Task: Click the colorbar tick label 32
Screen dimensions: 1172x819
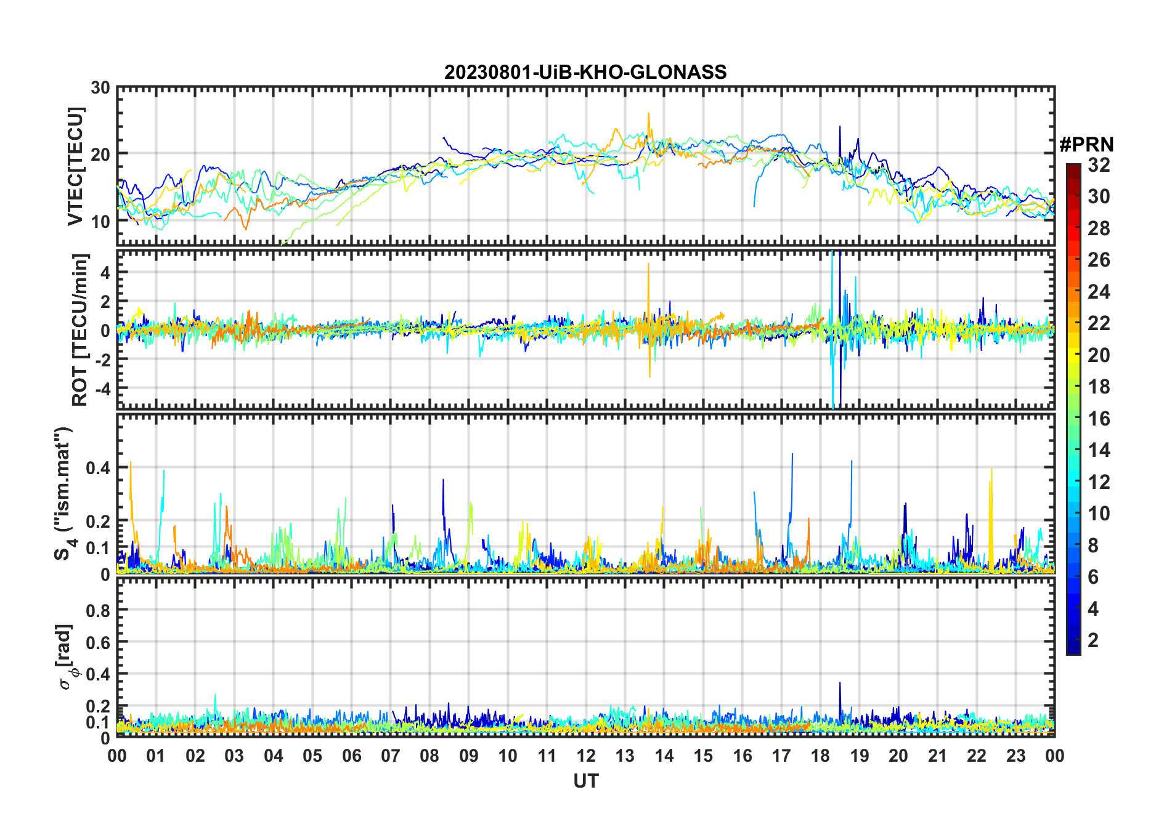Action: pyautogui.click(x=1099, y=165)
